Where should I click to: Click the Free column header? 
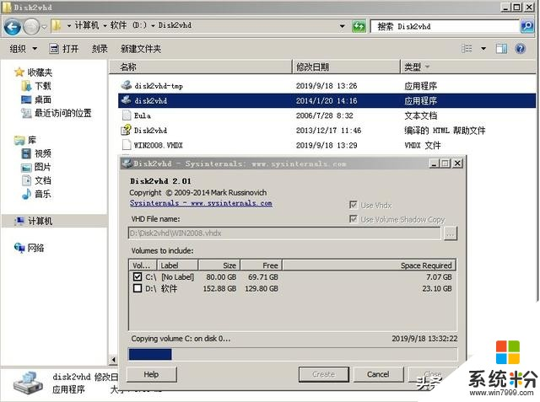(x=261, y=265)
